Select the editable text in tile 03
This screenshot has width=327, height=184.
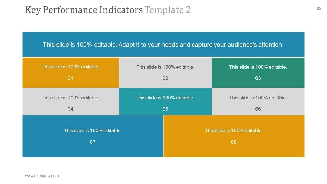pos(258,67)
